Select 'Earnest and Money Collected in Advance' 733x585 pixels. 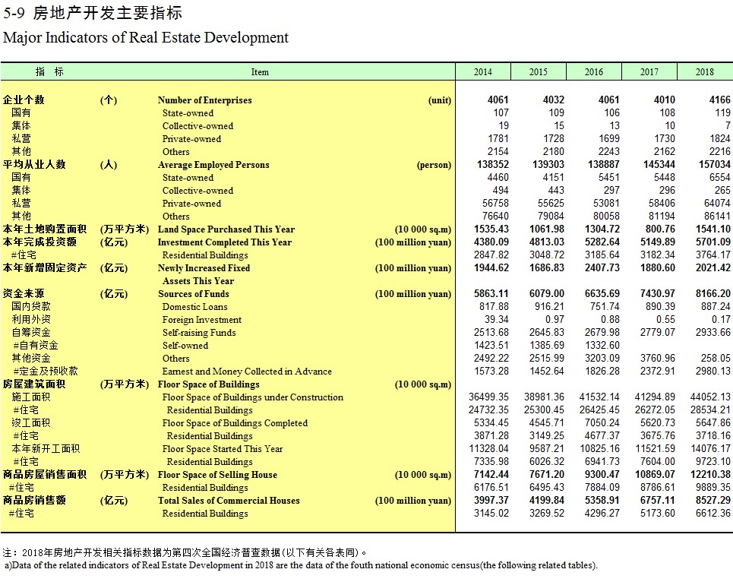(x=247, y=372)
